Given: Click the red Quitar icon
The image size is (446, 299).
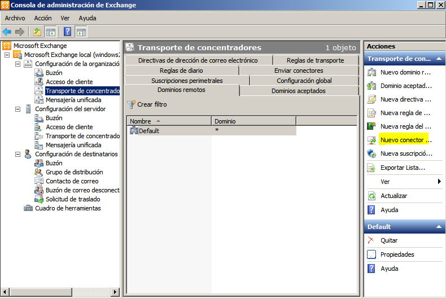Looking at the screenshot, I should click(x=370, y=240).
